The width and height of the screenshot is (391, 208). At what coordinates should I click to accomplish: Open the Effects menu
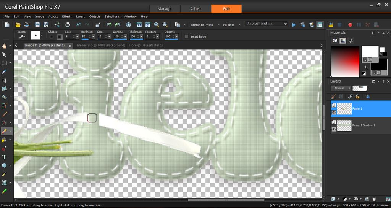(67, 17)
